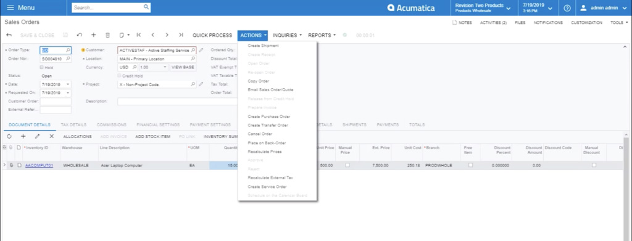This screenshot has width=632, height=241.
Task: Open Activities (2) link
Action: (x=493, y=23)
